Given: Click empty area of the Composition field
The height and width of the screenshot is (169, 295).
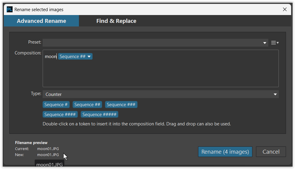Looking at the screenshot, I should click(161, 74).
